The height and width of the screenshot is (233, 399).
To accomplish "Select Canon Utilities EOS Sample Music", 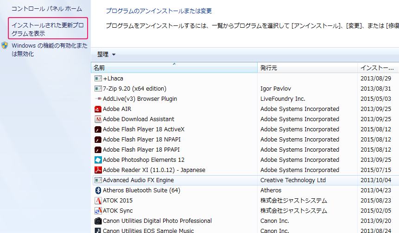I will pos(148,231).
